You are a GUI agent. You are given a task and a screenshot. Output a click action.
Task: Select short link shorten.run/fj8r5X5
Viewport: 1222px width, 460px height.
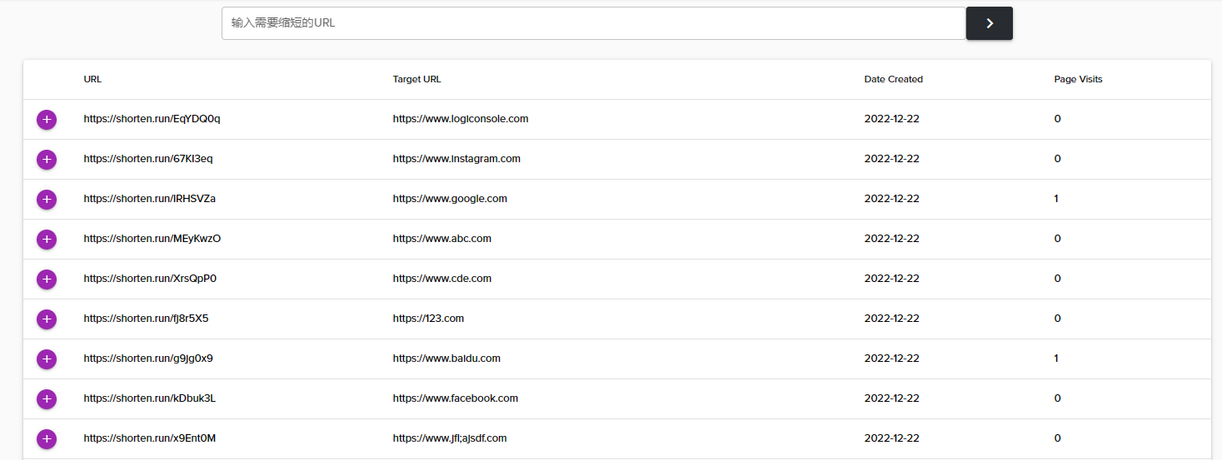(x=146, y=319)
